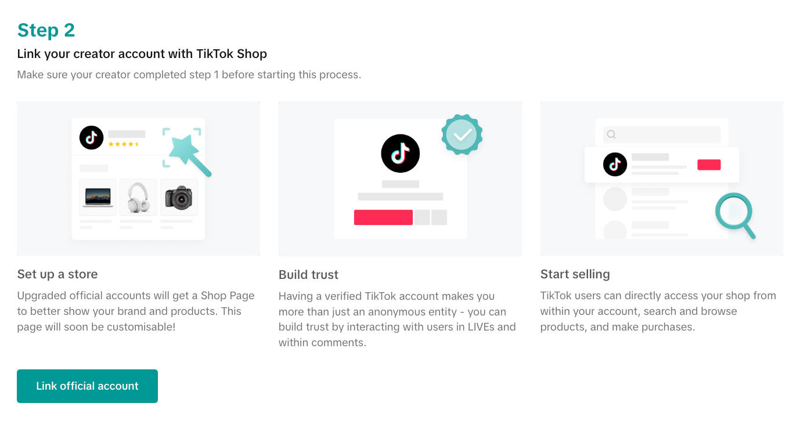Viewport: 800px width, 432px height.
Task: Click the gray search icon in the search bar illustration
Action: click(x=611, y=135)
